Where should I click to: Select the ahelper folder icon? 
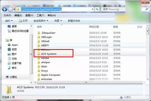39,62
